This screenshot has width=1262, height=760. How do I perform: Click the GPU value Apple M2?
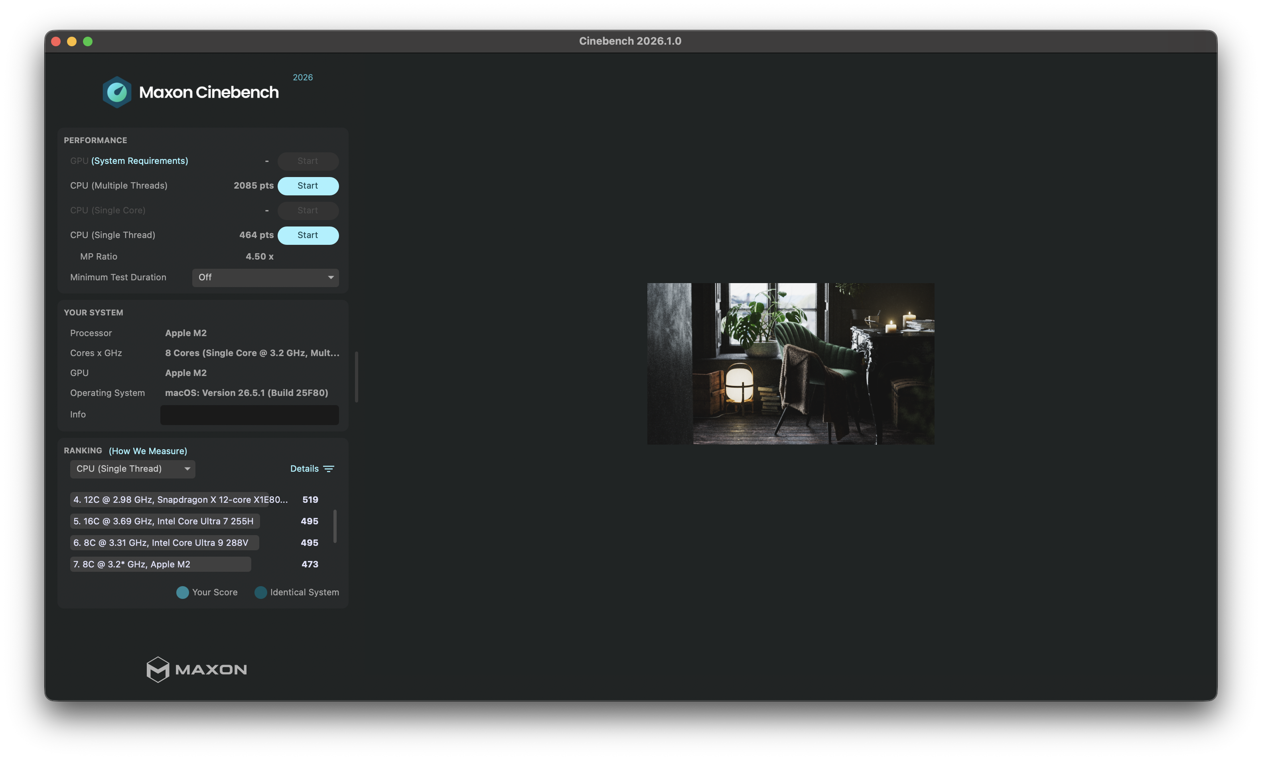click(x=185, y=373)
